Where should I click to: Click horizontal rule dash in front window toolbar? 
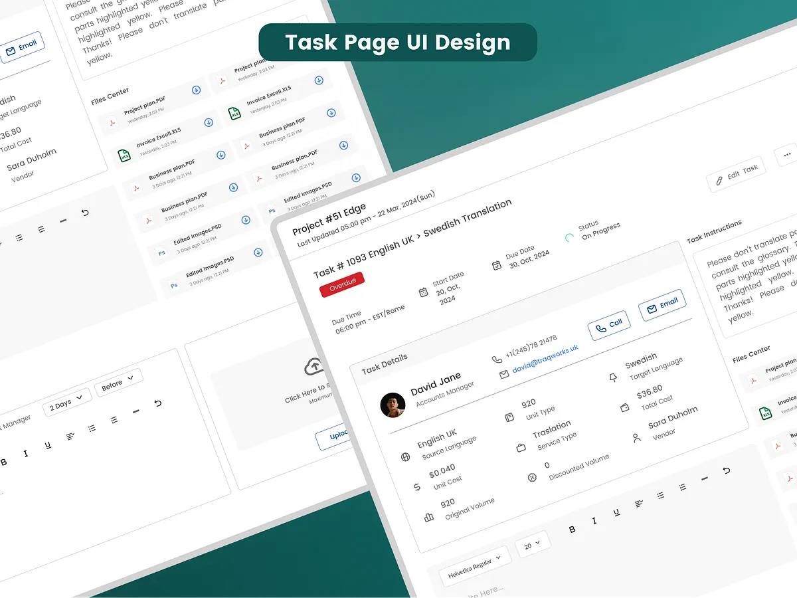(x=705, y=478)
